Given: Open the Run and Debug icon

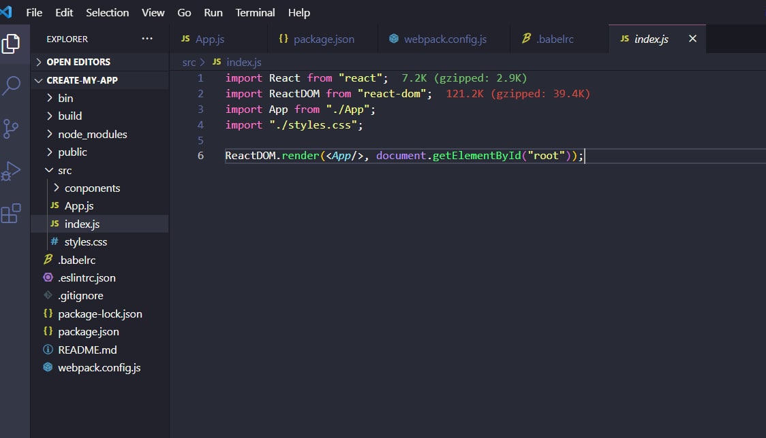Looking at the screenshot, I should coord(11,171).
